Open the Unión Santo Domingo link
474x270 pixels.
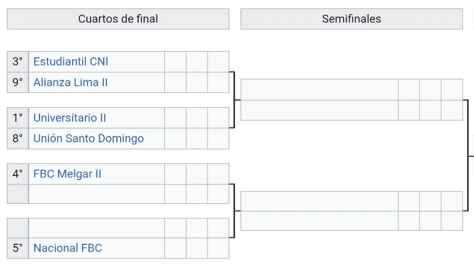[88, 139]
